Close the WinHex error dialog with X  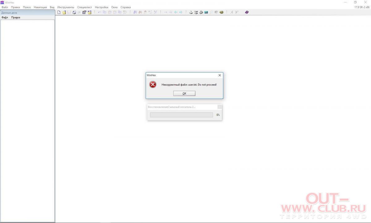pos(220,75)
